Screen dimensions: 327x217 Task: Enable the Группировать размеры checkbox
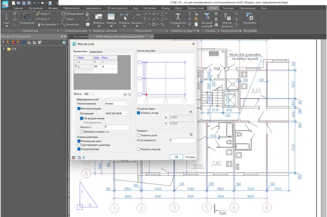pos(79,145)
